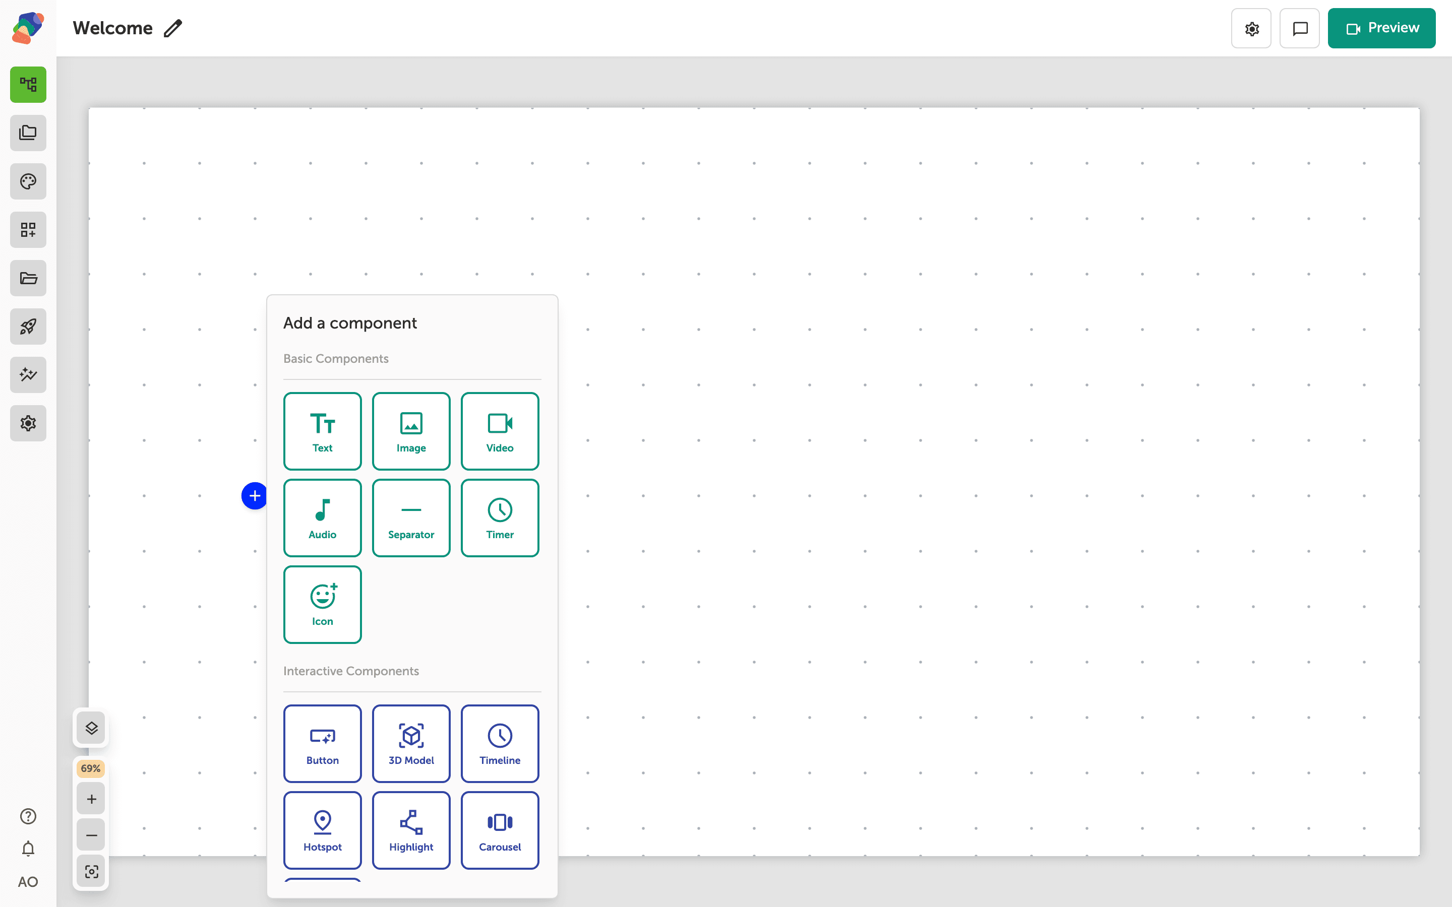
Task: Click the blue plus add-component button
Action: (x=255, y=496)
